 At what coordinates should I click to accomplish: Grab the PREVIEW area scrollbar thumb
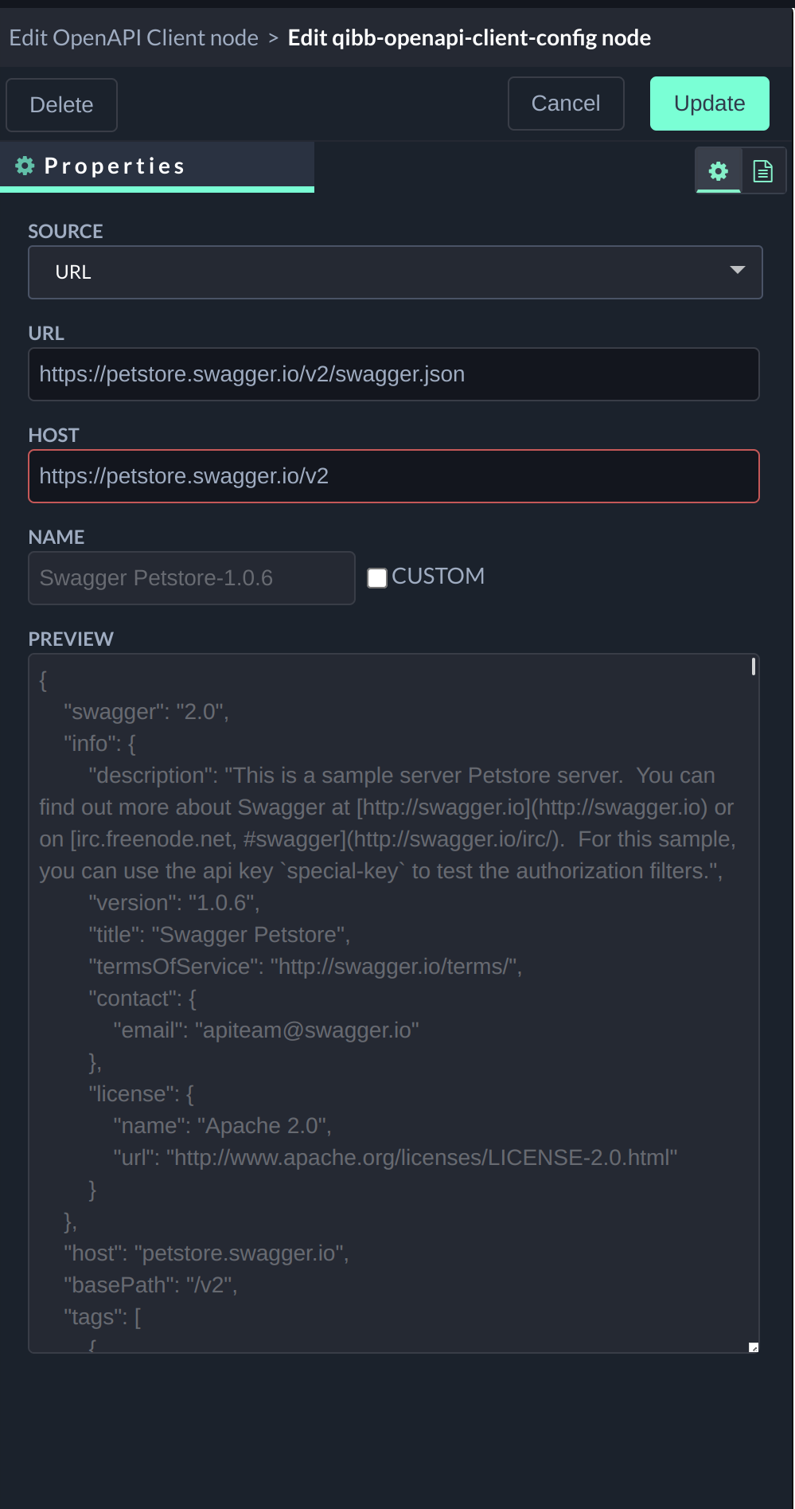tap(753, 667)
